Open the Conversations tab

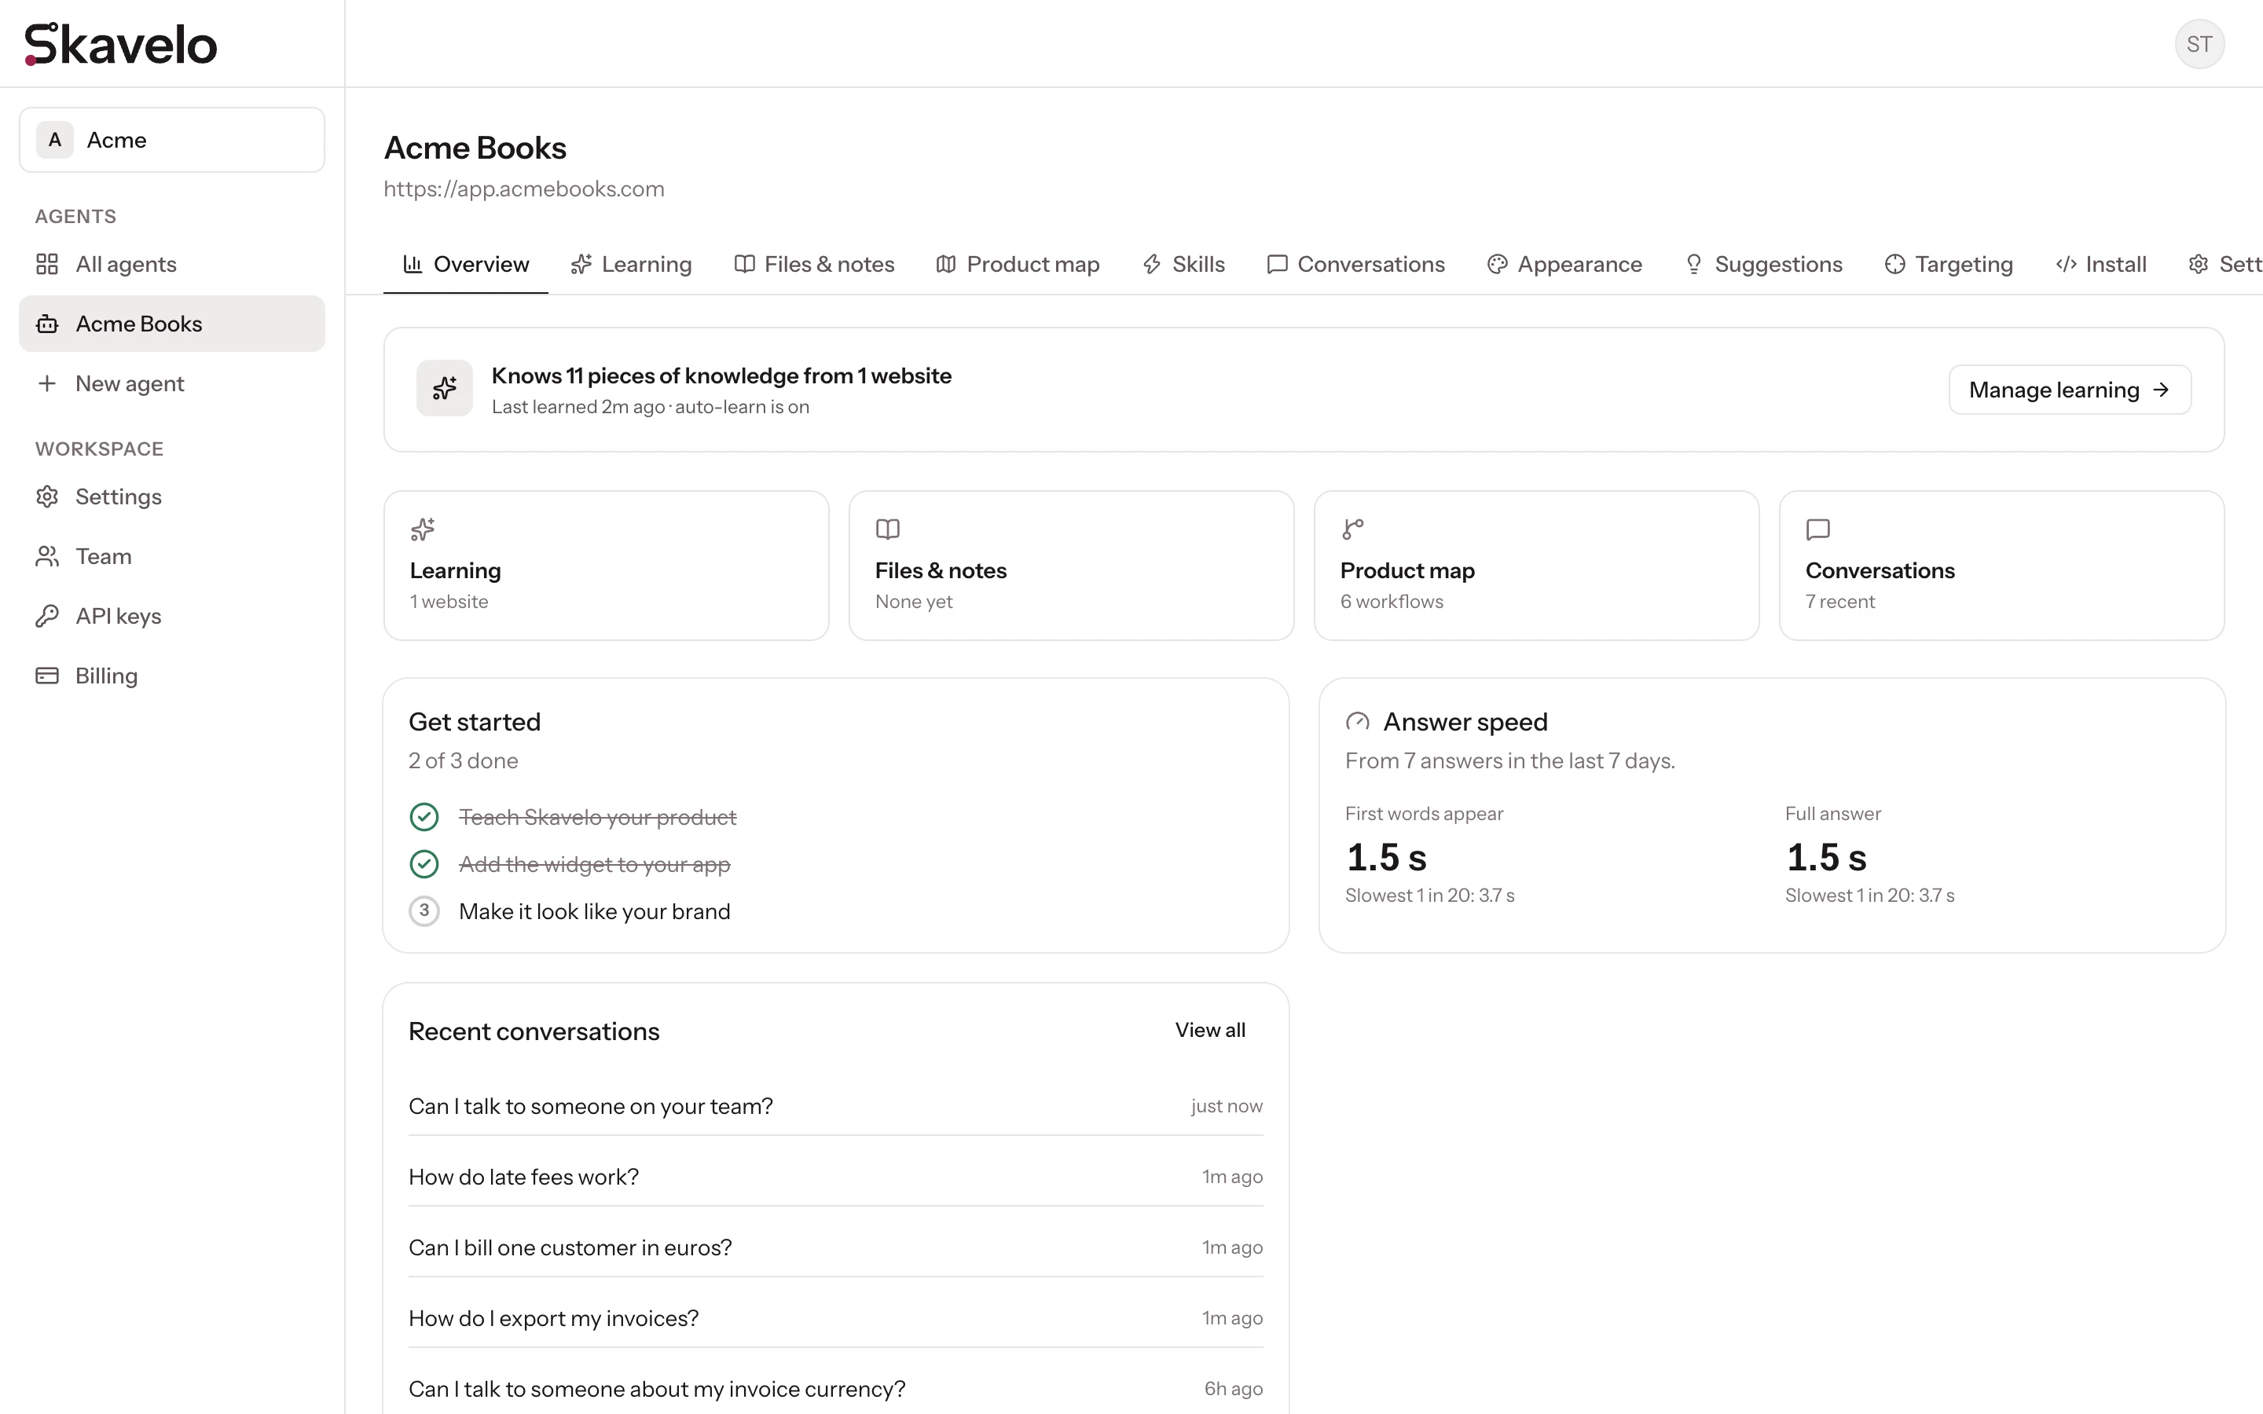[x=1355, y=265]
